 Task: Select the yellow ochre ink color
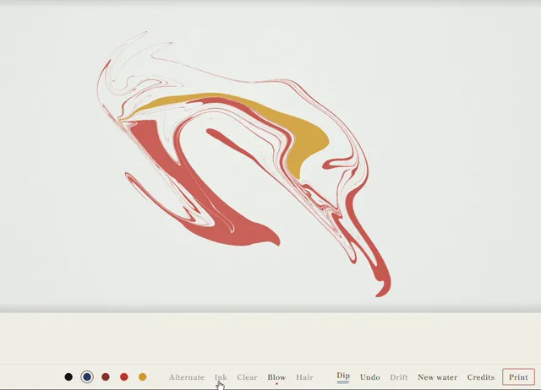point(143,376)
